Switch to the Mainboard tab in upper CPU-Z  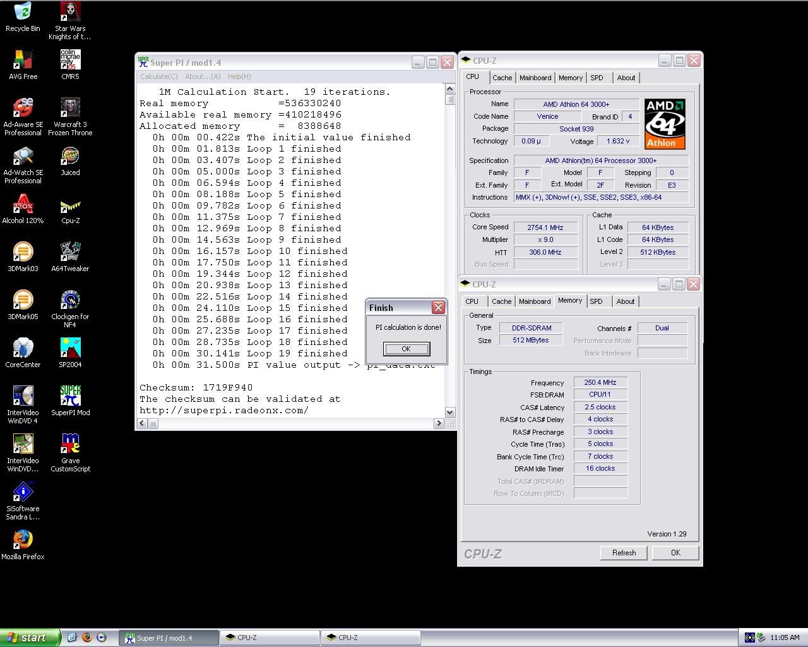[x=535, y=78]
